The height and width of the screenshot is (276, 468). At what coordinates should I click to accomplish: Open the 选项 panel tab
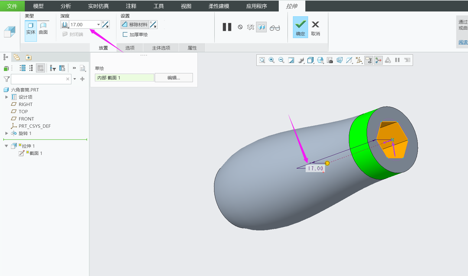pos(130,48)
